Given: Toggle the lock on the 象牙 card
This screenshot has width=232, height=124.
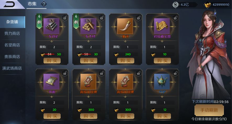Looking at the screenshot, I should click(x=138, y=18).
